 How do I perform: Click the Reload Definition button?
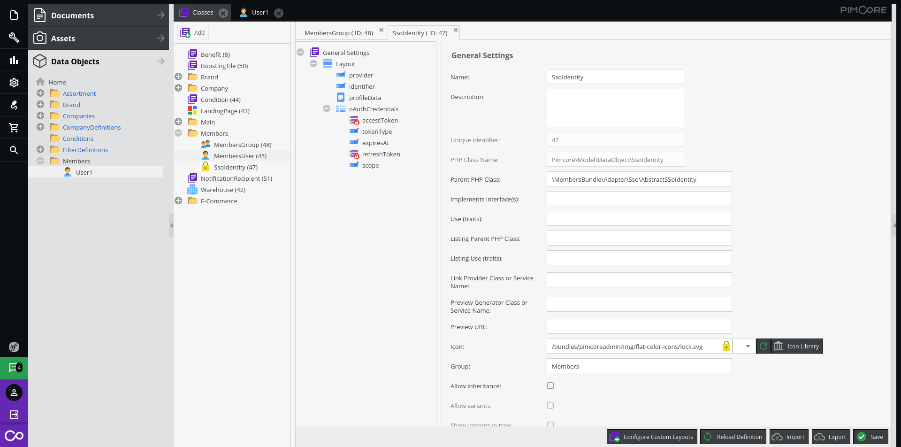click(x=733, y=437)
